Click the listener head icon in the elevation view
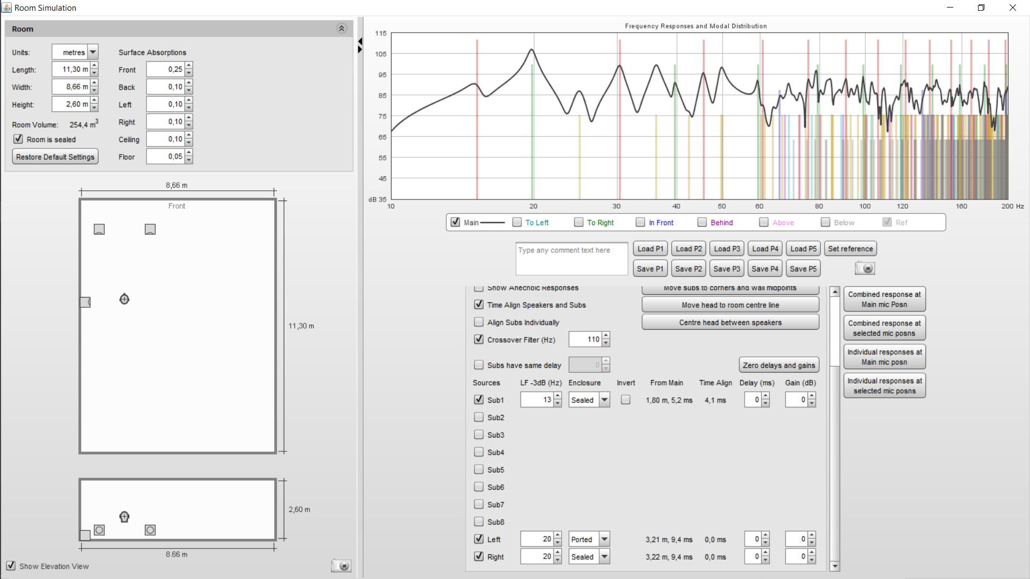 coord(124,517)
